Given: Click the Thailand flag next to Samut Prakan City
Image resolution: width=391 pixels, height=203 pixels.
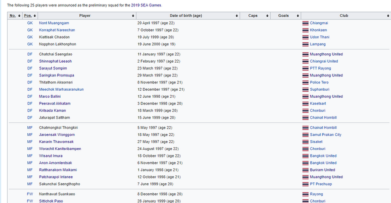Looking at the screenshot, I should point(305,135).
